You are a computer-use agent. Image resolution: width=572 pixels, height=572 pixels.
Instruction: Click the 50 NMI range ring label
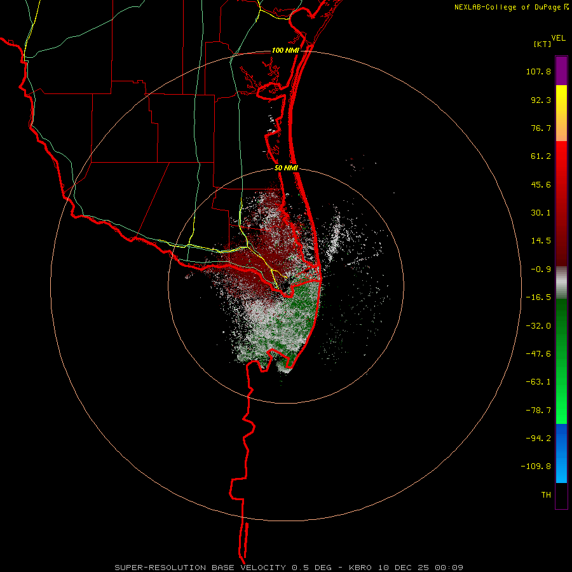[287, 168]
